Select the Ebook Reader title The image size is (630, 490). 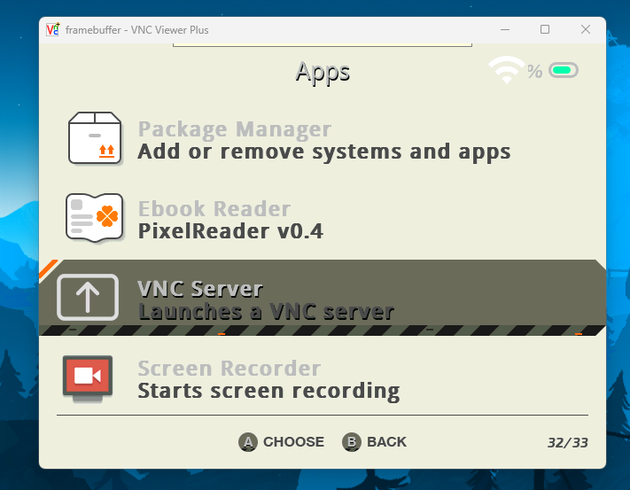[x=214, y=208]
